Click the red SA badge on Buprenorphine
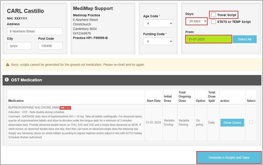Viewport: 263px width, 165px height. (65, 108)
